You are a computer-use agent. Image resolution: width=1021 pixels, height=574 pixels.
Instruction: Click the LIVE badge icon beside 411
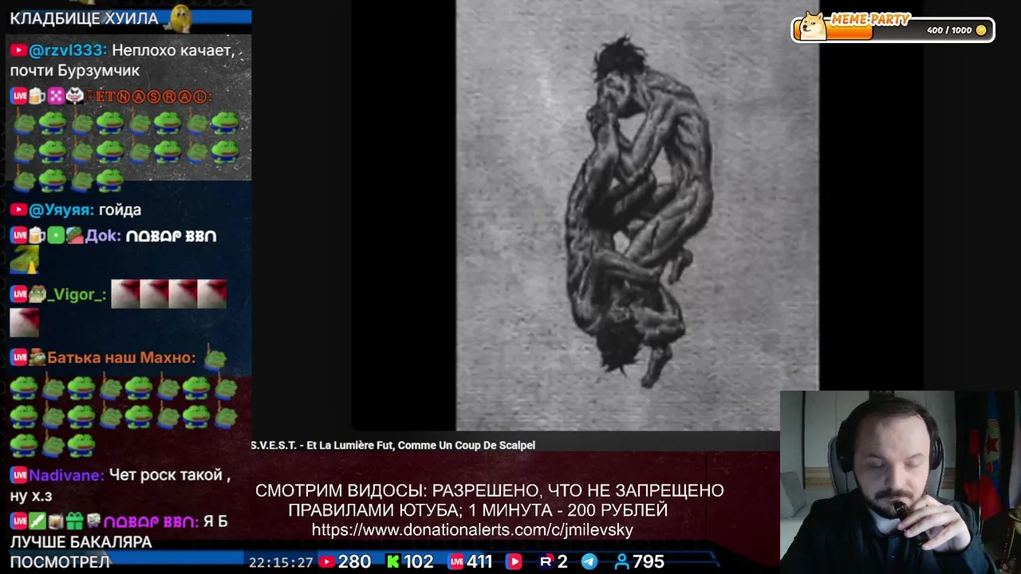(456, 562)
